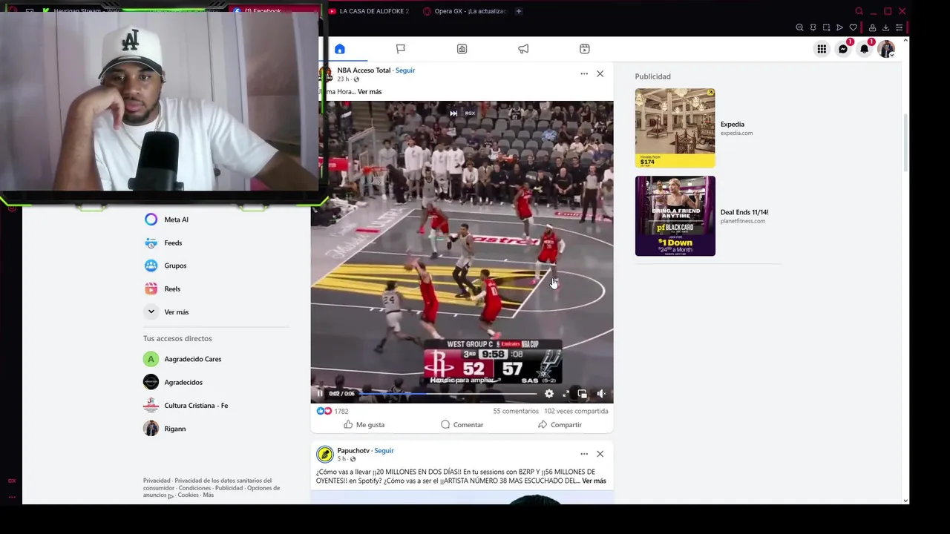
Task: Open Expedia ad thumbnail
Action: [x=675, y=128]
